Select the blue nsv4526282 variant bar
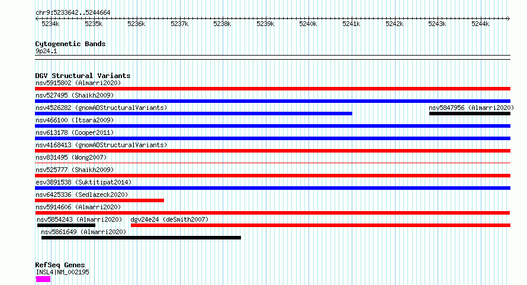Image resolution: width=527 pixels, height=285 pixels. 194,114
